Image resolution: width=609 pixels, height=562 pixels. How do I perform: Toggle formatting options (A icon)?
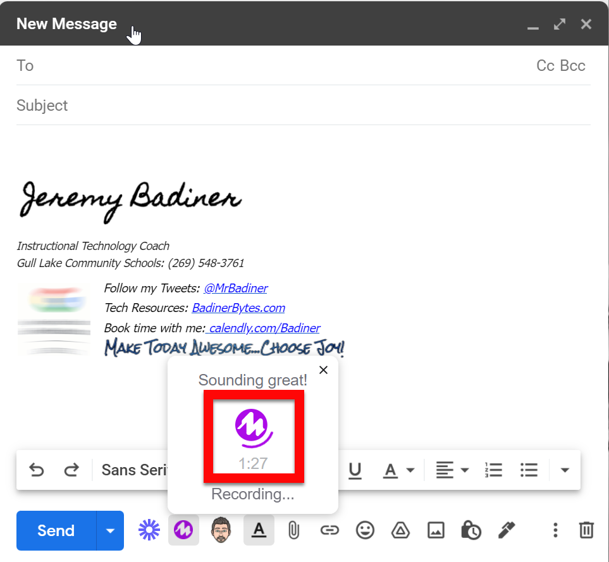259,530
